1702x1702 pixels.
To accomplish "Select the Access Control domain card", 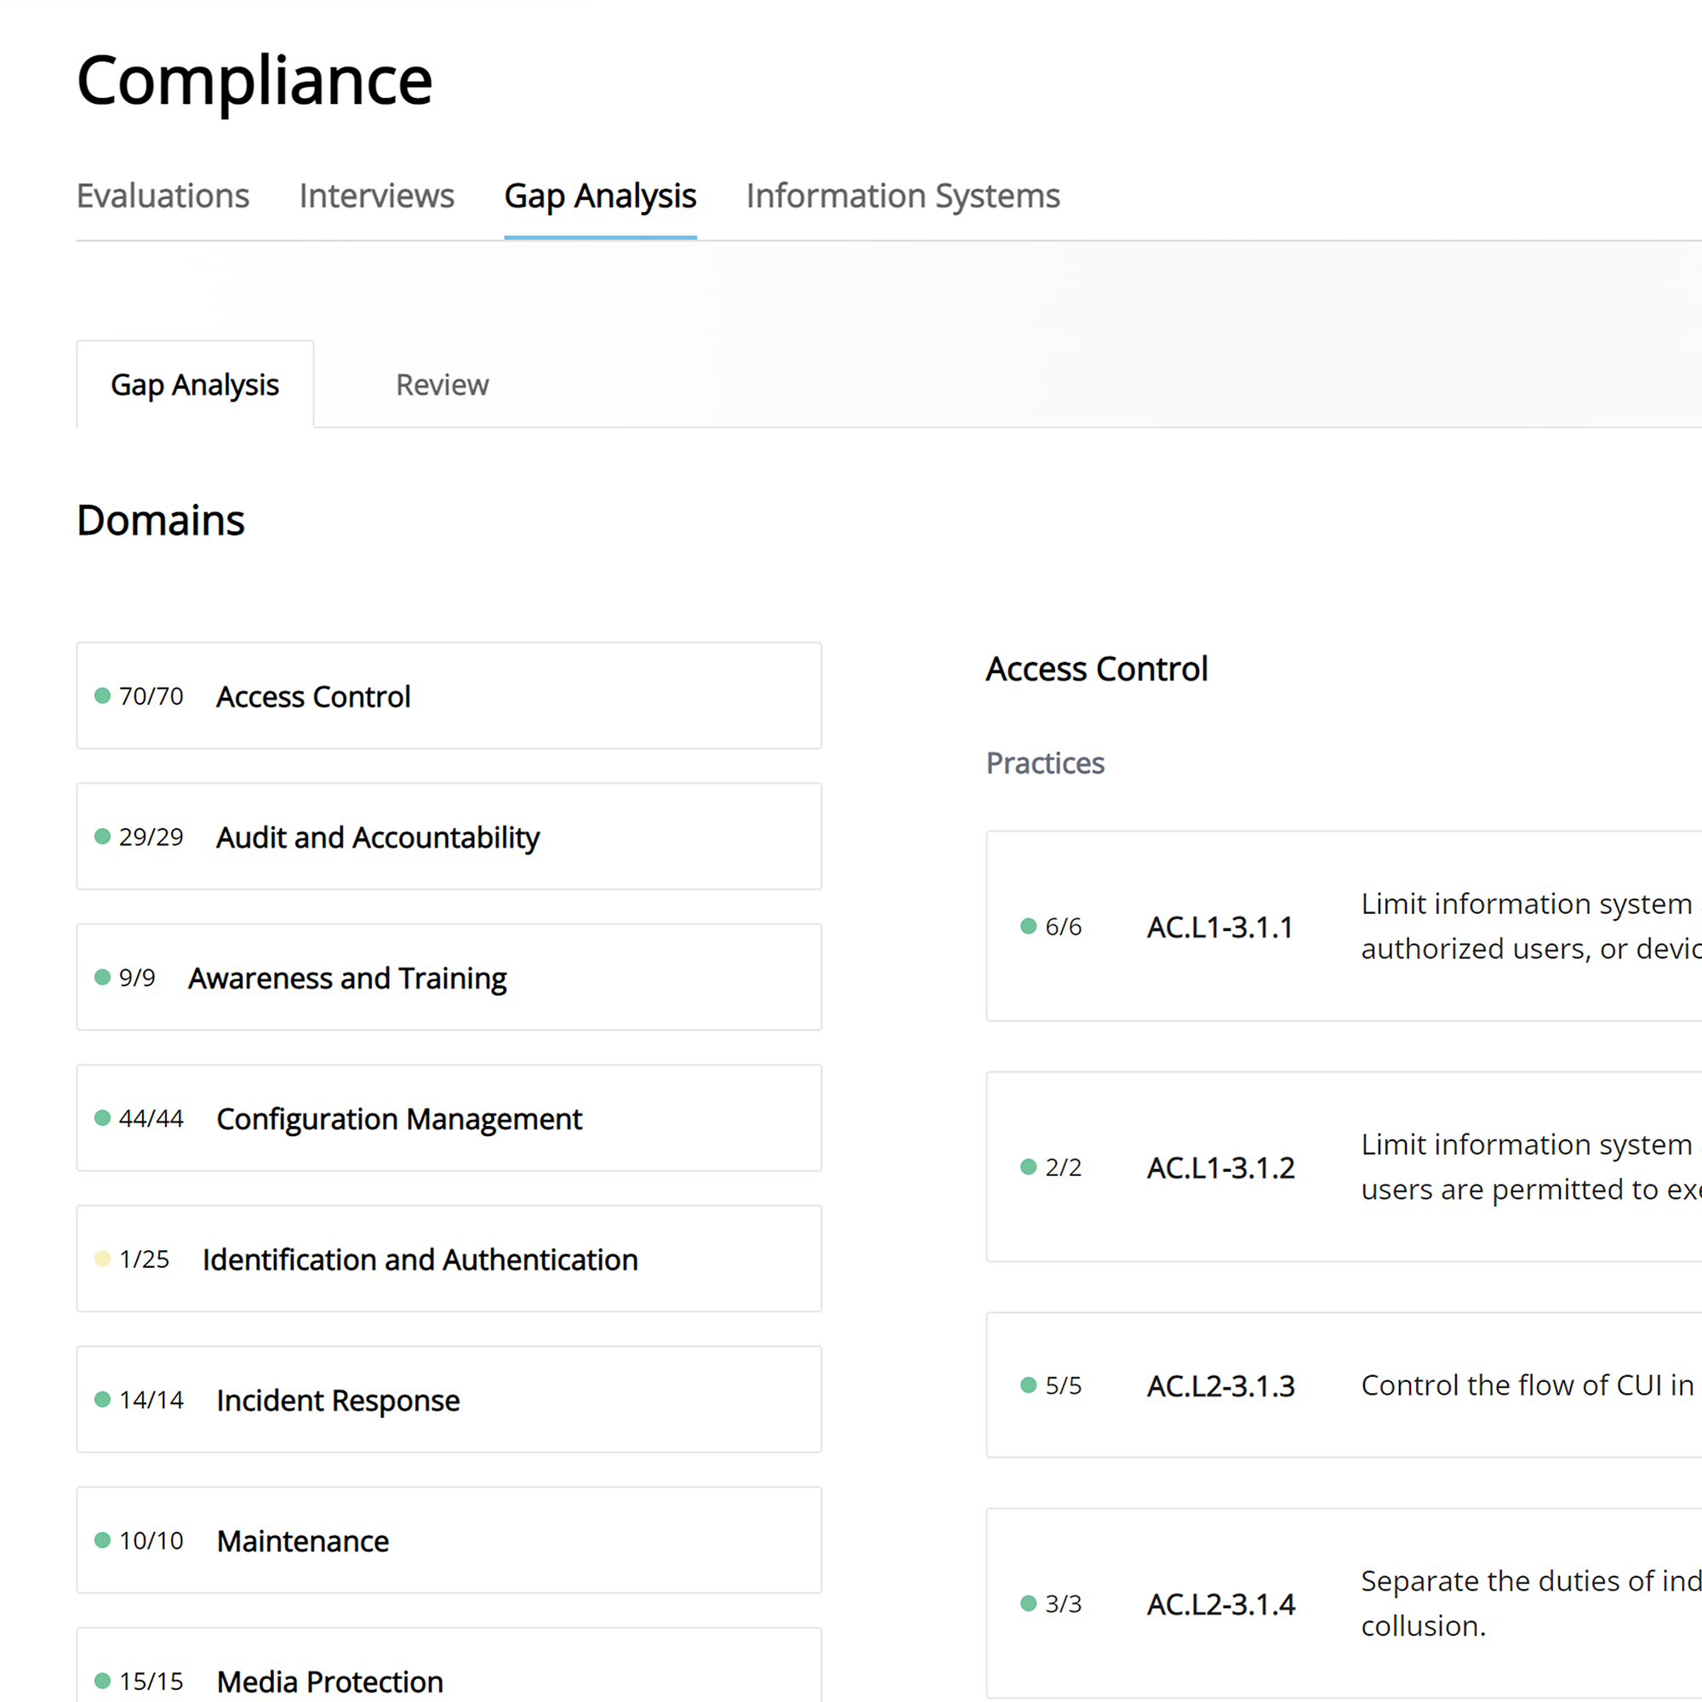I will (449, 696).
